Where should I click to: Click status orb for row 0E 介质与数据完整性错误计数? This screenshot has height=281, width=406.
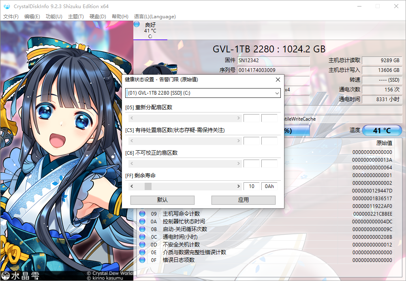142,252
